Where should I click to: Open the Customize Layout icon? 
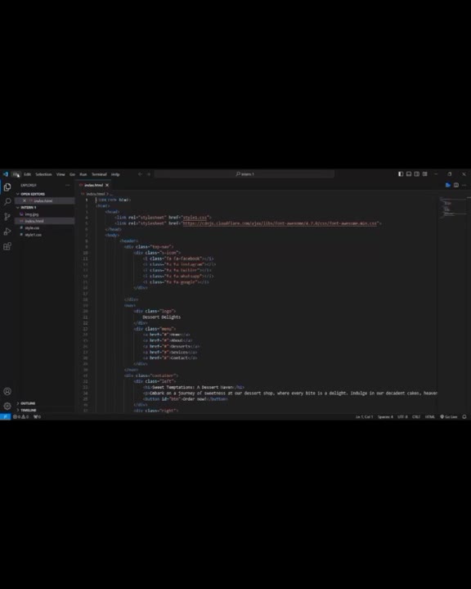tap(425, 174)
